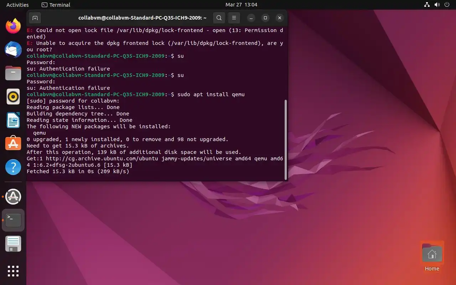Open the Terminal app menu in top bar
The image size is (456, 285).
click(56, 5)
